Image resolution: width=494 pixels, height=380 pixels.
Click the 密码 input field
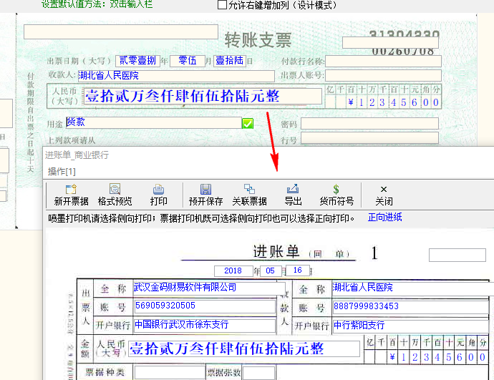(x=369, y=124)
